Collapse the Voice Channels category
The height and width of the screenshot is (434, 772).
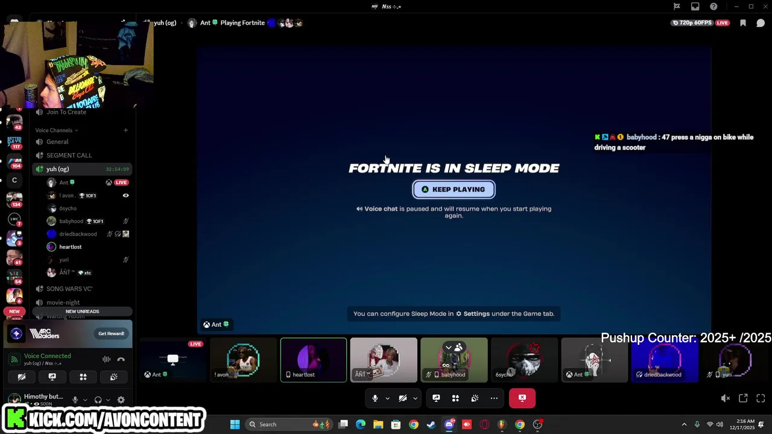(x=57, y=130)
